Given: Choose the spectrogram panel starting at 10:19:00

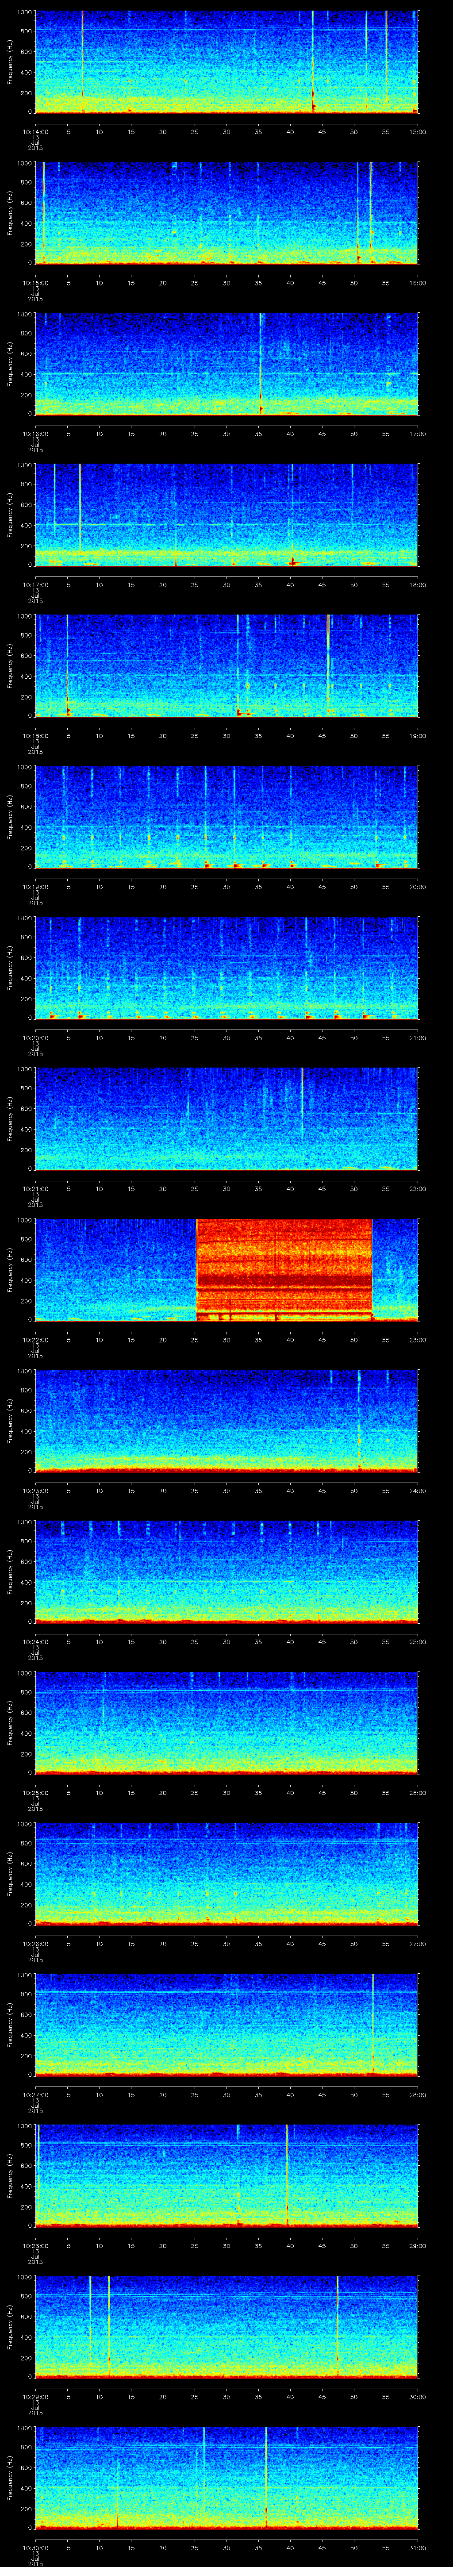Looking at the screenshot, I should (x=227, y=817).
